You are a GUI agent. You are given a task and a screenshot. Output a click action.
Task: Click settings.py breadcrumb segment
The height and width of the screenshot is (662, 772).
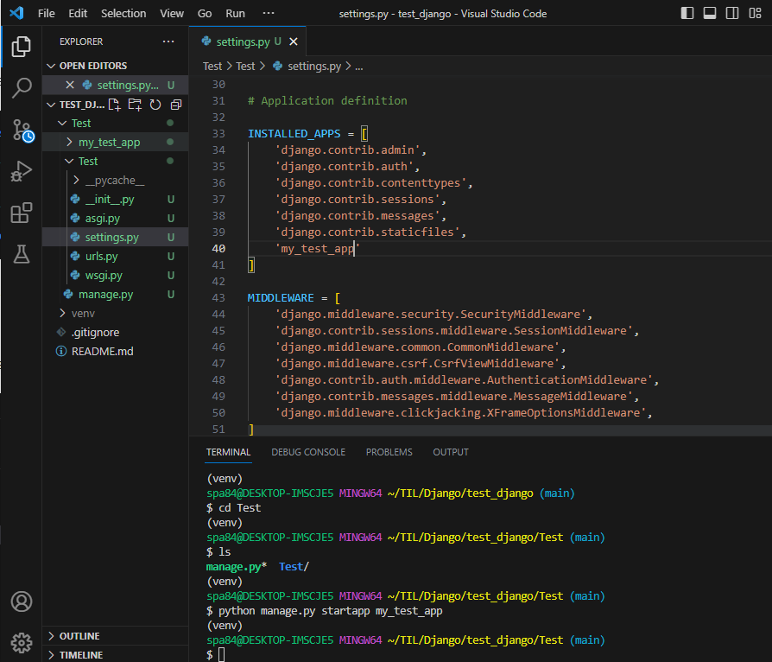pyautogui.click(x=314, y=66)
